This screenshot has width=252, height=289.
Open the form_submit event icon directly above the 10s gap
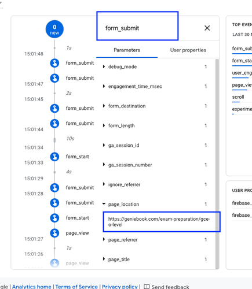(54, 123)
